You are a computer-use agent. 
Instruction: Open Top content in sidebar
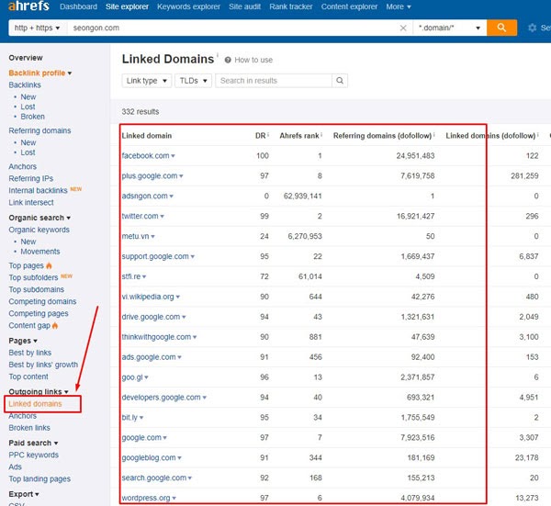[28, 377]
